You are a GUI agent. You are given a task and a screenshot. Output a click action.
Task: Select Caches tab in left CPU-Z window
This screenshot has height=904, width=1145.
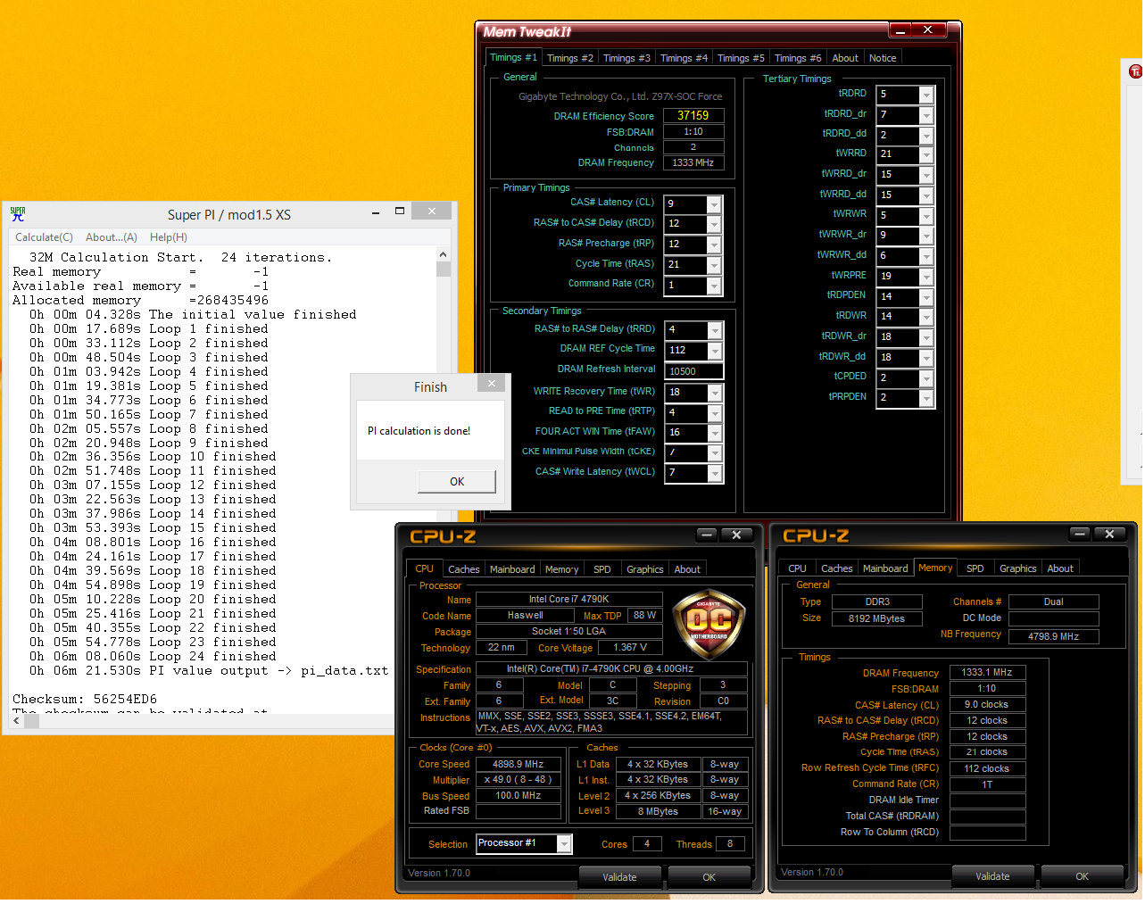pos(463,569)
